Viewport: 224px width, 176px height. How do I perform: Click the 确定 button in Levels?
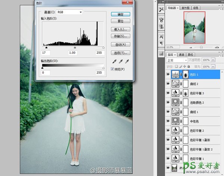coord(121,14)
